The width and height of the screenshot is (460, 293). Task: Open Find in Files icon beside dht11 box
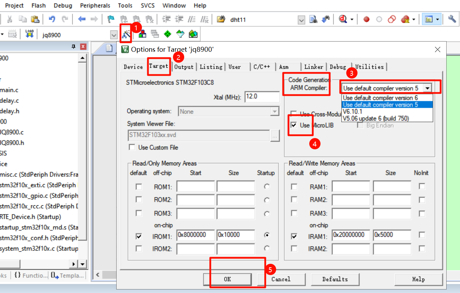click(x=221, y=19)
